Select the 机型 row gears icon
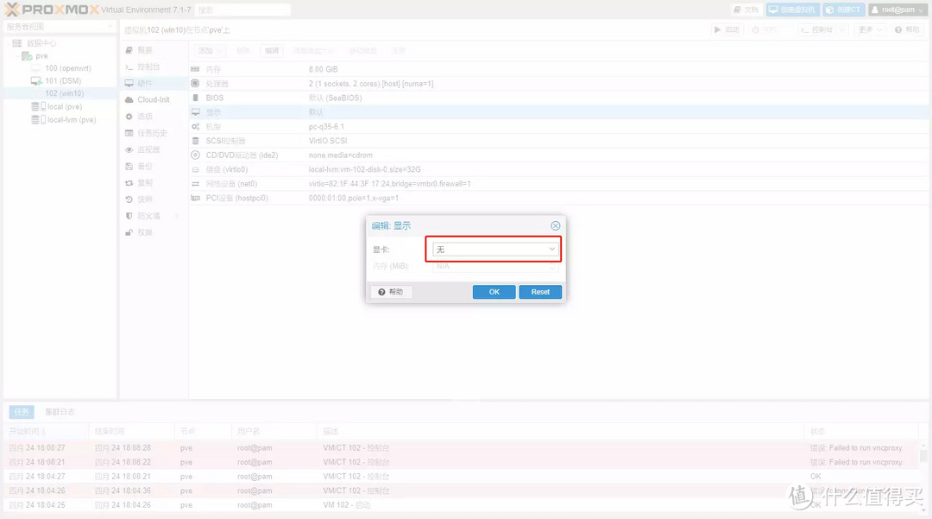The image size is (932, 519). pyautogui.click(x=195, y=127)
